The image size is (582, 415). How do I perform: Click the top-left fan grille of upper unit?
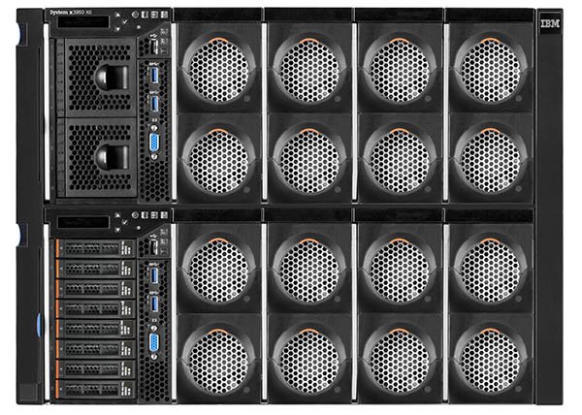pyautogui.click(x=218, y=70)
